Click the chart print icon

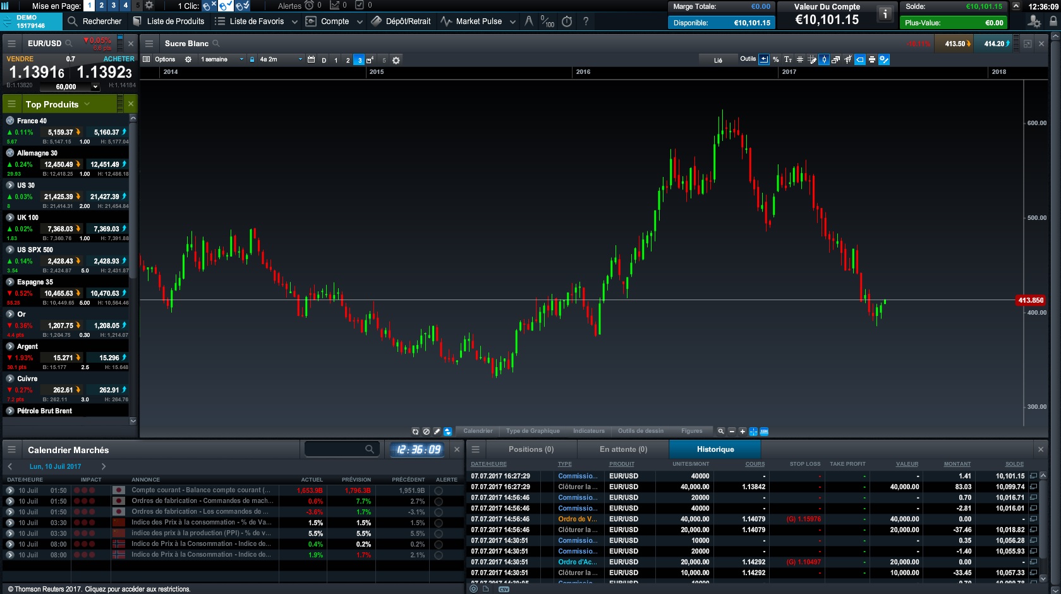click(x=872, y=59)
